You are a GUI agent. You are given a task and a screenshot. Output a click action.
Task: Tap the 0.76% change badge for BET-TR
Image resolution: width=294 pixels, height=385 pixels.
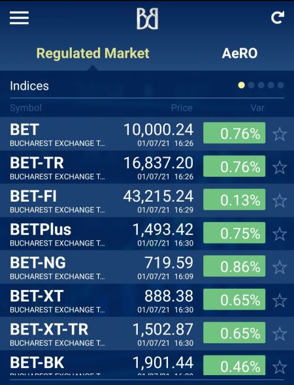(234, 166)
